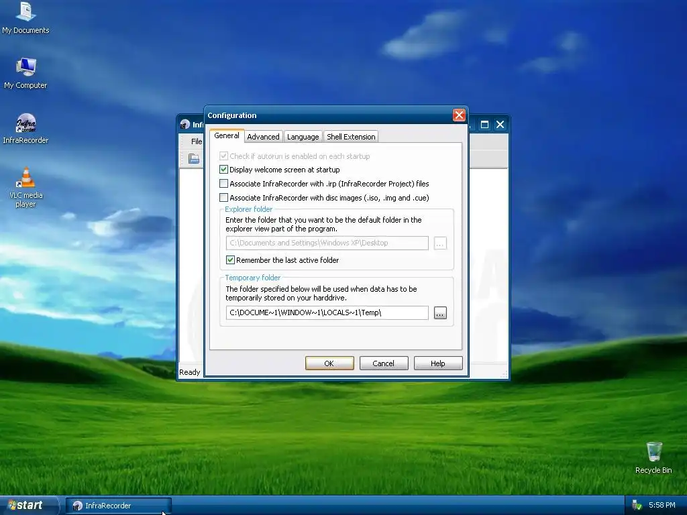The height and width of the screenshot is (515, 687).
Task: Switch to the Language tab
Action: tap(303, 137)
